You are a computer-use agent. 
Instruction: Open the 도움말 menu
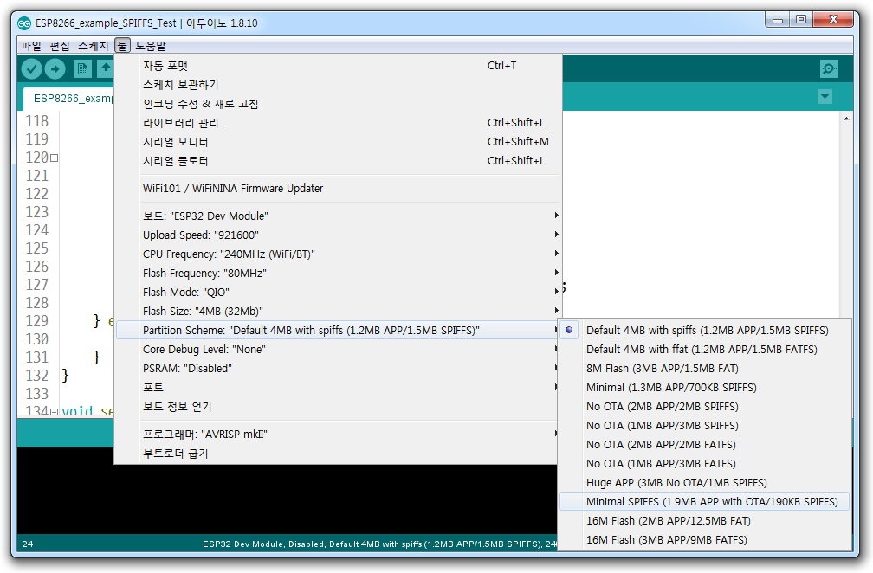coord(151,46)
